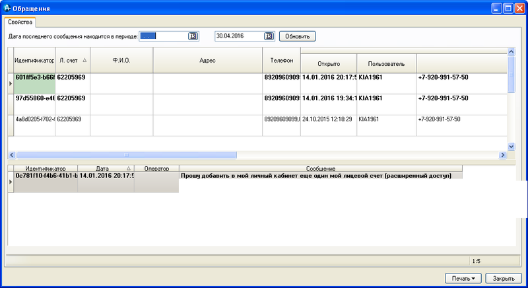
Task: Select the row with identifier 601ff5e3
Action: [x=34, y=78]
